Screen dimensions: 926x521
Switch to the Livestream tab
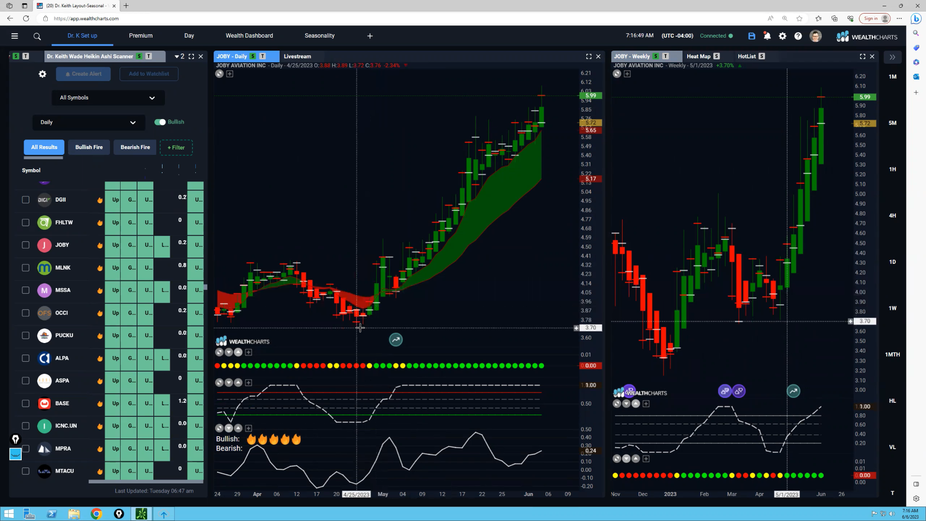[x=297, y=56]
